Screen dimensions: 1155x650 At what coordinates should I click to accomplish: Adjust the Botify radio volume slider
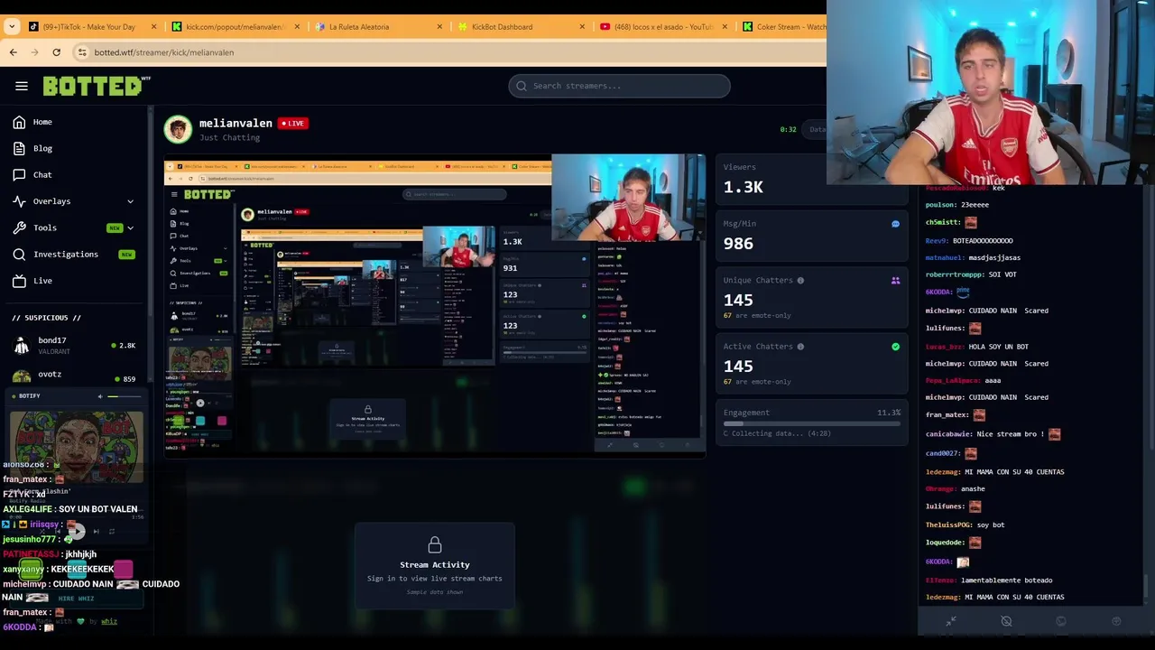[124, 396]
